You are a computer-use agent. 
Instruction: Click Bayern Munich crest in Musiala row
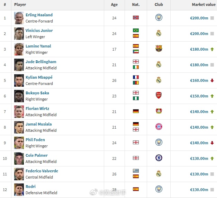[159, 127]
